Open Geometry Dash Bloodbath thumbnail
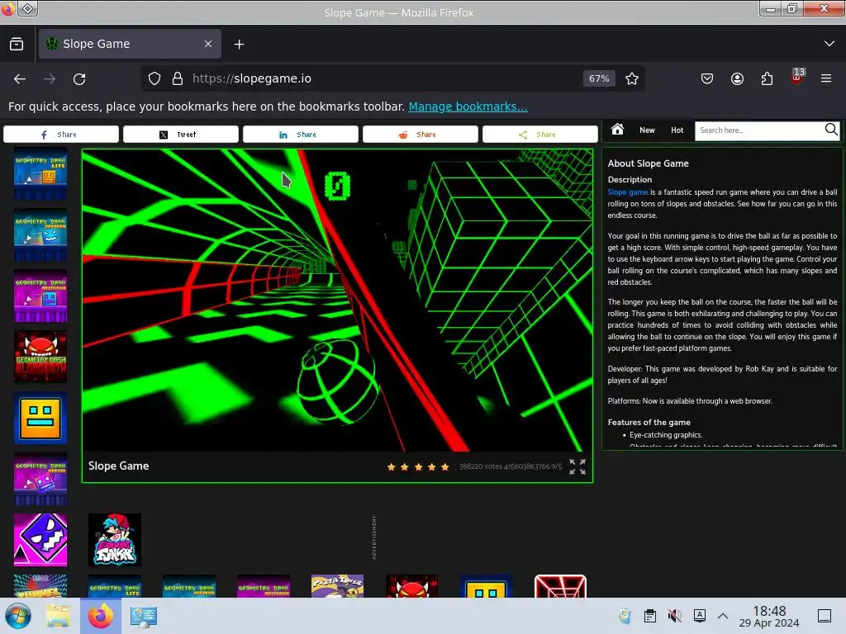 (40, 357)
